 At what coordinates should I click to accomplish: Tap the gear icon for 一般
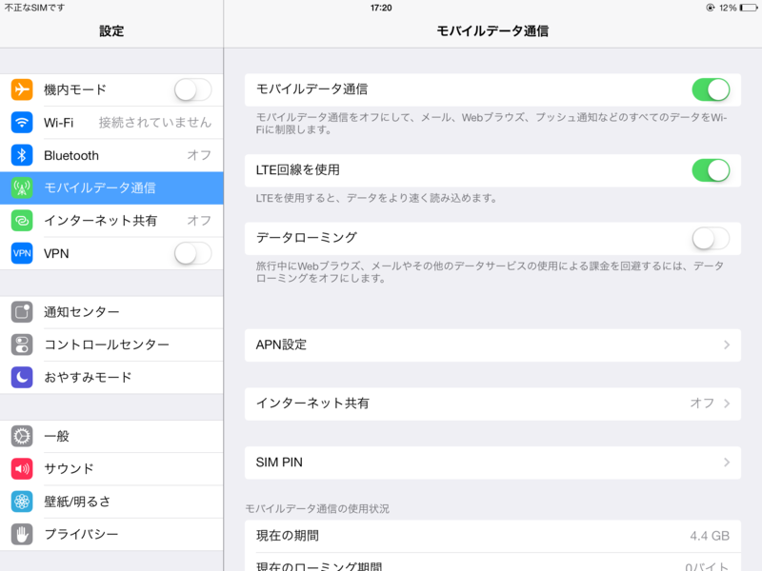point(22,436)
